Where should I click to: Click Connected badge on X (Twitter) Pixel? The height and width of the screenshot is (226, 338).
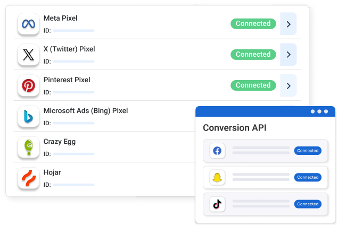click(253, 55)
